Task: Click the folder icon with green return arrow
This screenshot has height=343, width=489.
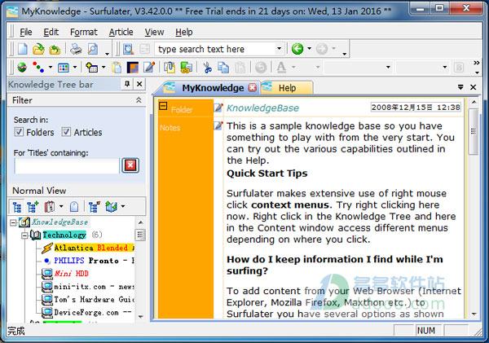Action: pos(55,49)
